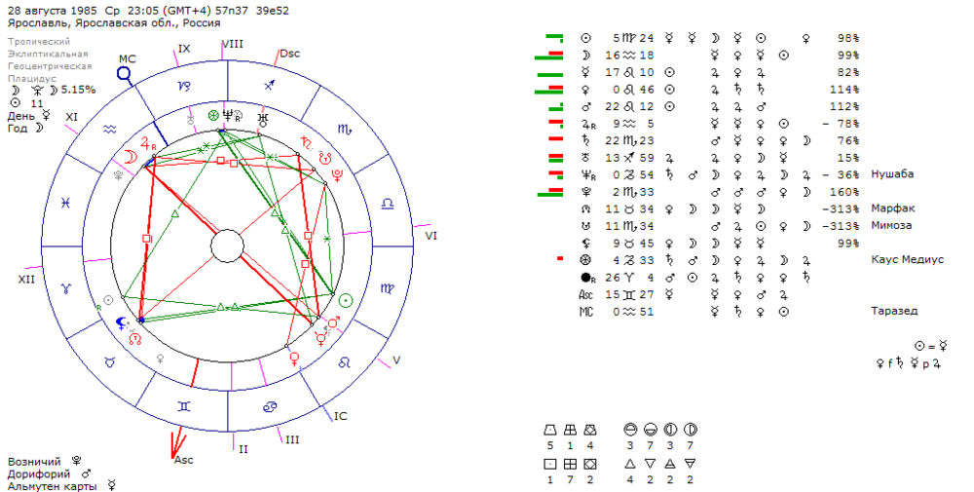Click the 'Тропический' zodiac label
The width and height of the screenshot is (974, 492).
pyautogui.click(x=39, y=42)
